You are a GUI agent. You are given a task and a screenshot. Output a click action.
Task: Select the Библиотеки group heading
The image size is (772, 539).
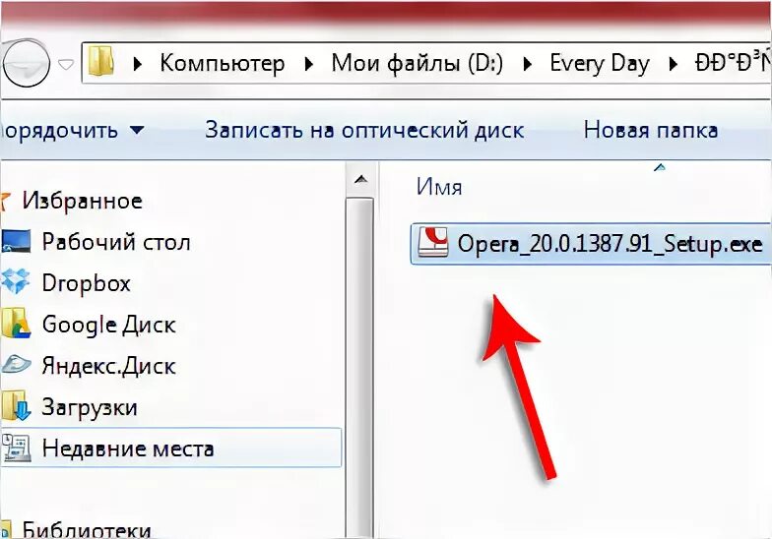point(87,530)
